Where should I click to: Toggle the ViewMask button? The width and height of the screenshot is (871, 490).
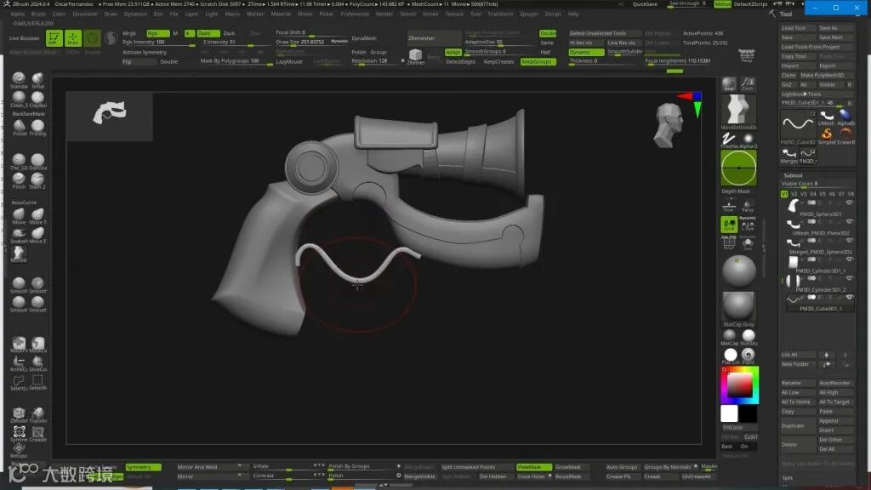[533, 467]
